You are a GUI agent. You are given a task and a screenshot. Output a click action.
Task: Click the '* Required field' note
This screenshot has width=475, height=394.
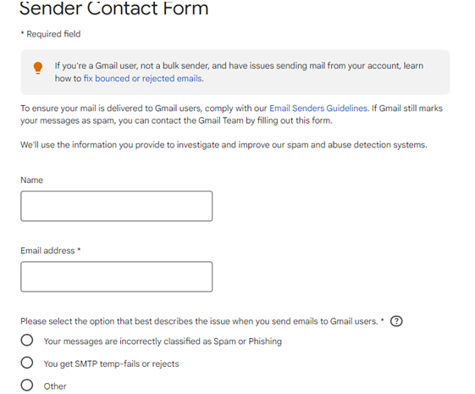point(51,34)
